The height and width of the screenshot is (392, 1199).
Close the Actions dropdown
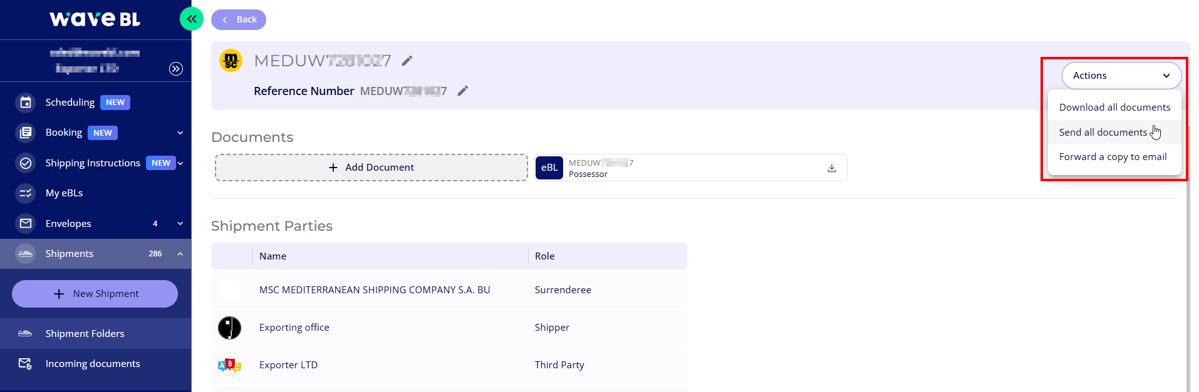click(x=1121, y=76)
